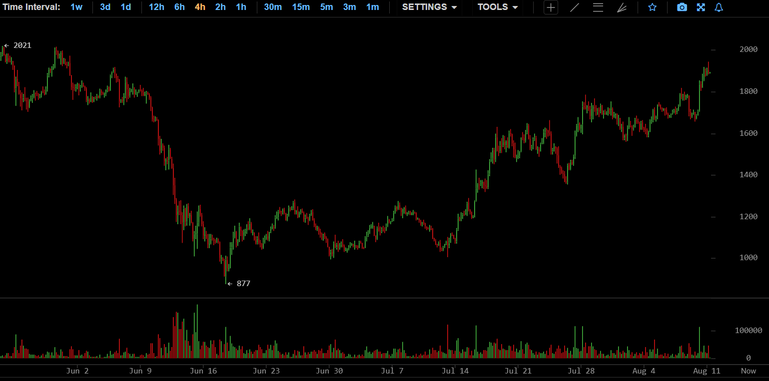The height and width of the screenshot is (381, 769).
Task: Set chart interval to 5m
Action: click(326, 7)
